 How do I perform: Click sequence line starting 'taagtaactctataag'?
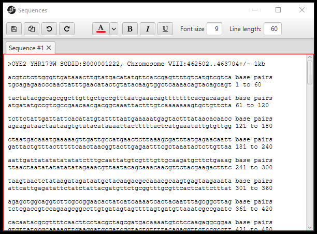(120, 181)
